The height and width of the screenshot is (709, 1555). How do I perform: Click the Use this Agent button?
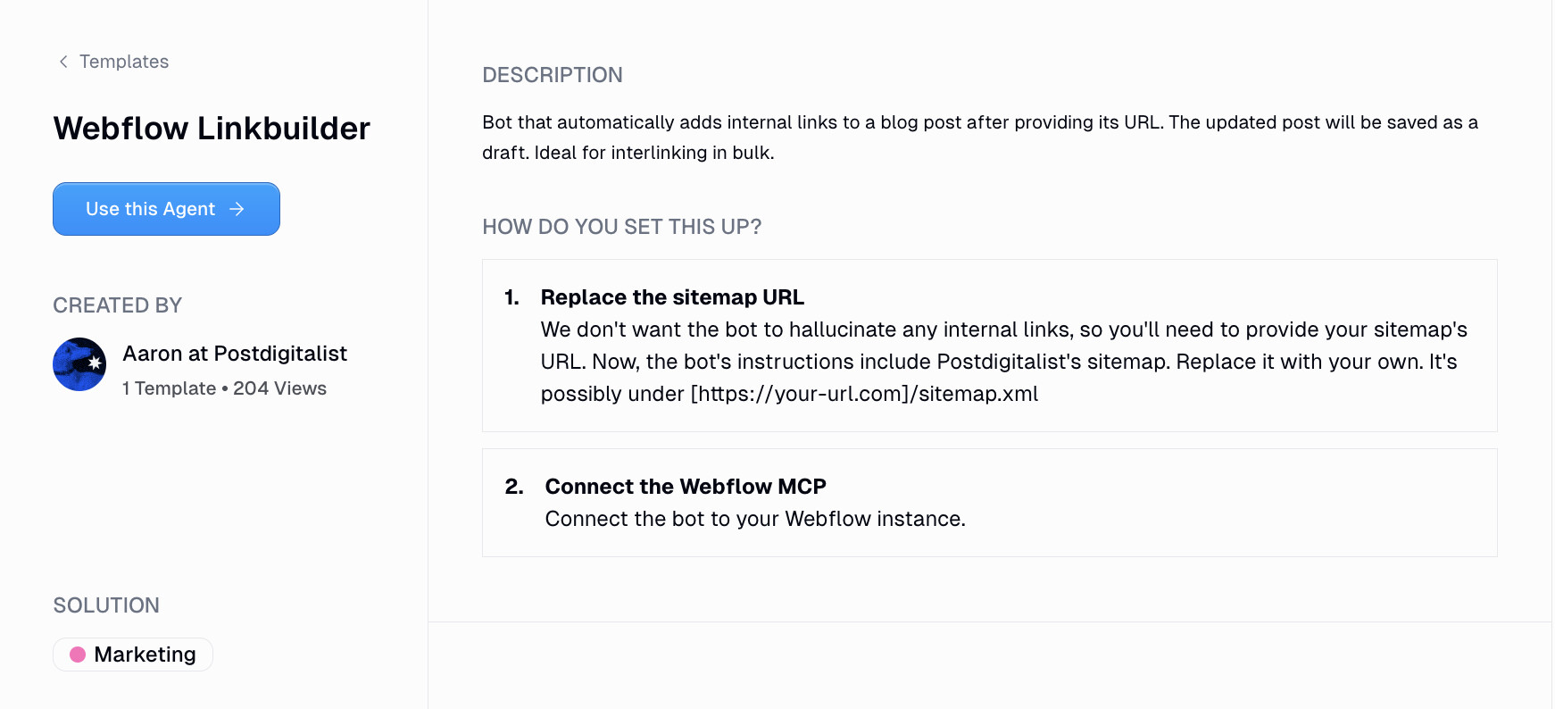tap(166, 209)
